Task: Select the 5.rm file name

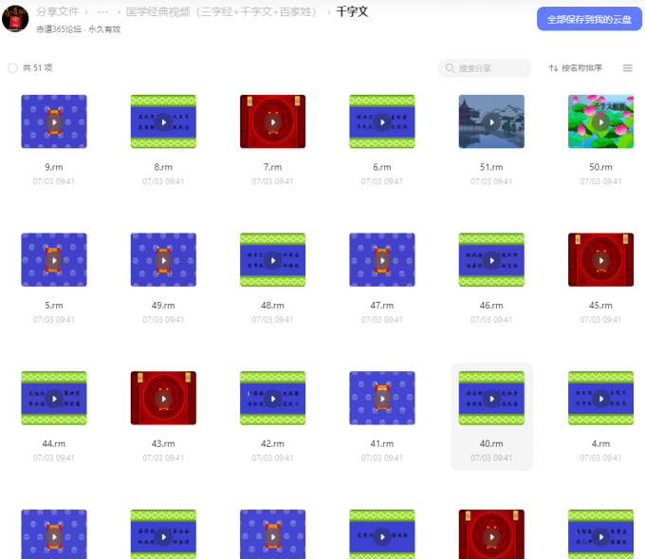Action: pyautogui.click(x=54, y=306)
